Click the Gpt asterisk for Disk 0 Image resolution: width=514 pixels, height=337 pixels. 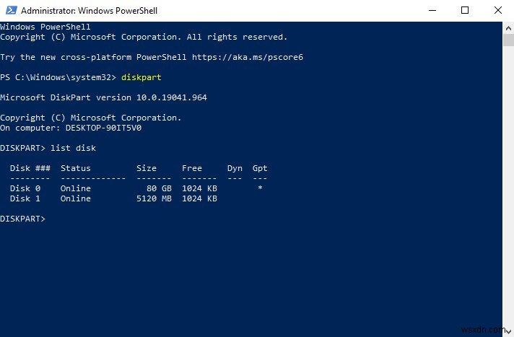point(259,188)
